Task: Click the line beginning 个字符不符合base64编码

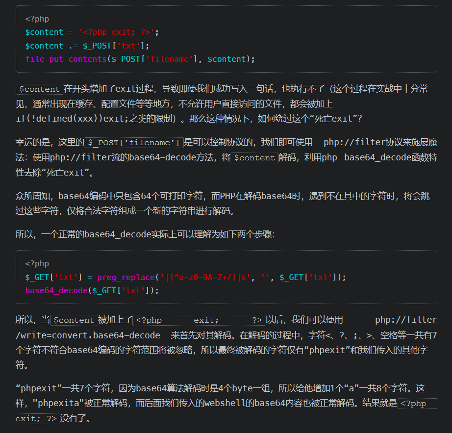Action: (x=222, y=350)
